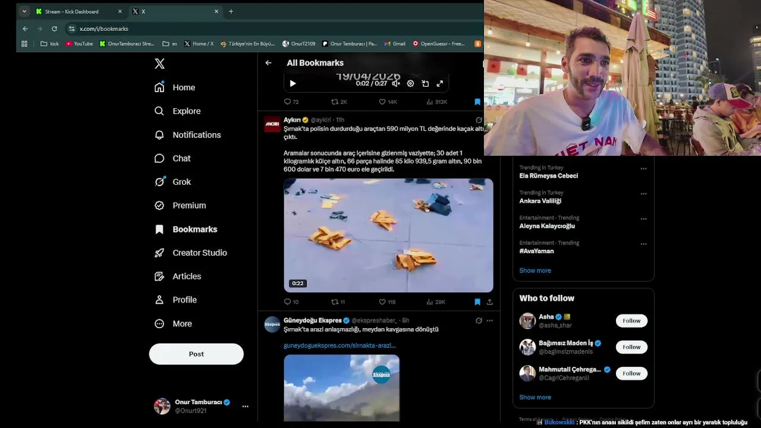Reload the page
This screenshot has width=761, height=428.
[54, 29]
